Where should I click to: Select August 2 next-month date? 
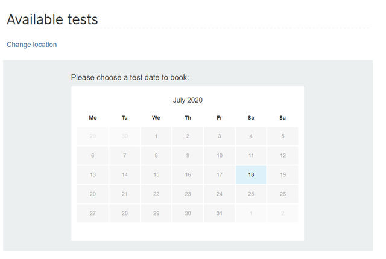(x=283, y=213)
